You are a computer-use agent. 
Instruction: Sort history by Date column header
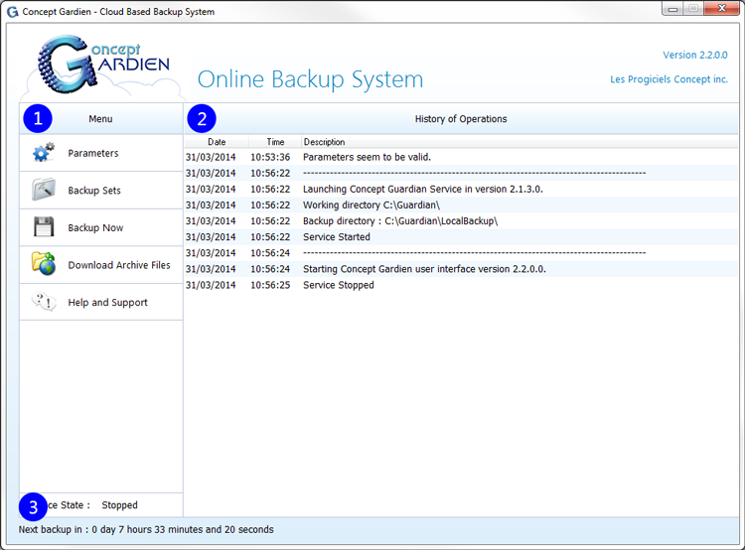click(x=217, y=142)
